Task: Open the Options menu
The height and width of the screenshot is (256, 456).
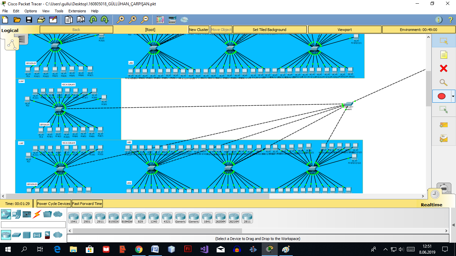Action: click(x=31, y=11)
